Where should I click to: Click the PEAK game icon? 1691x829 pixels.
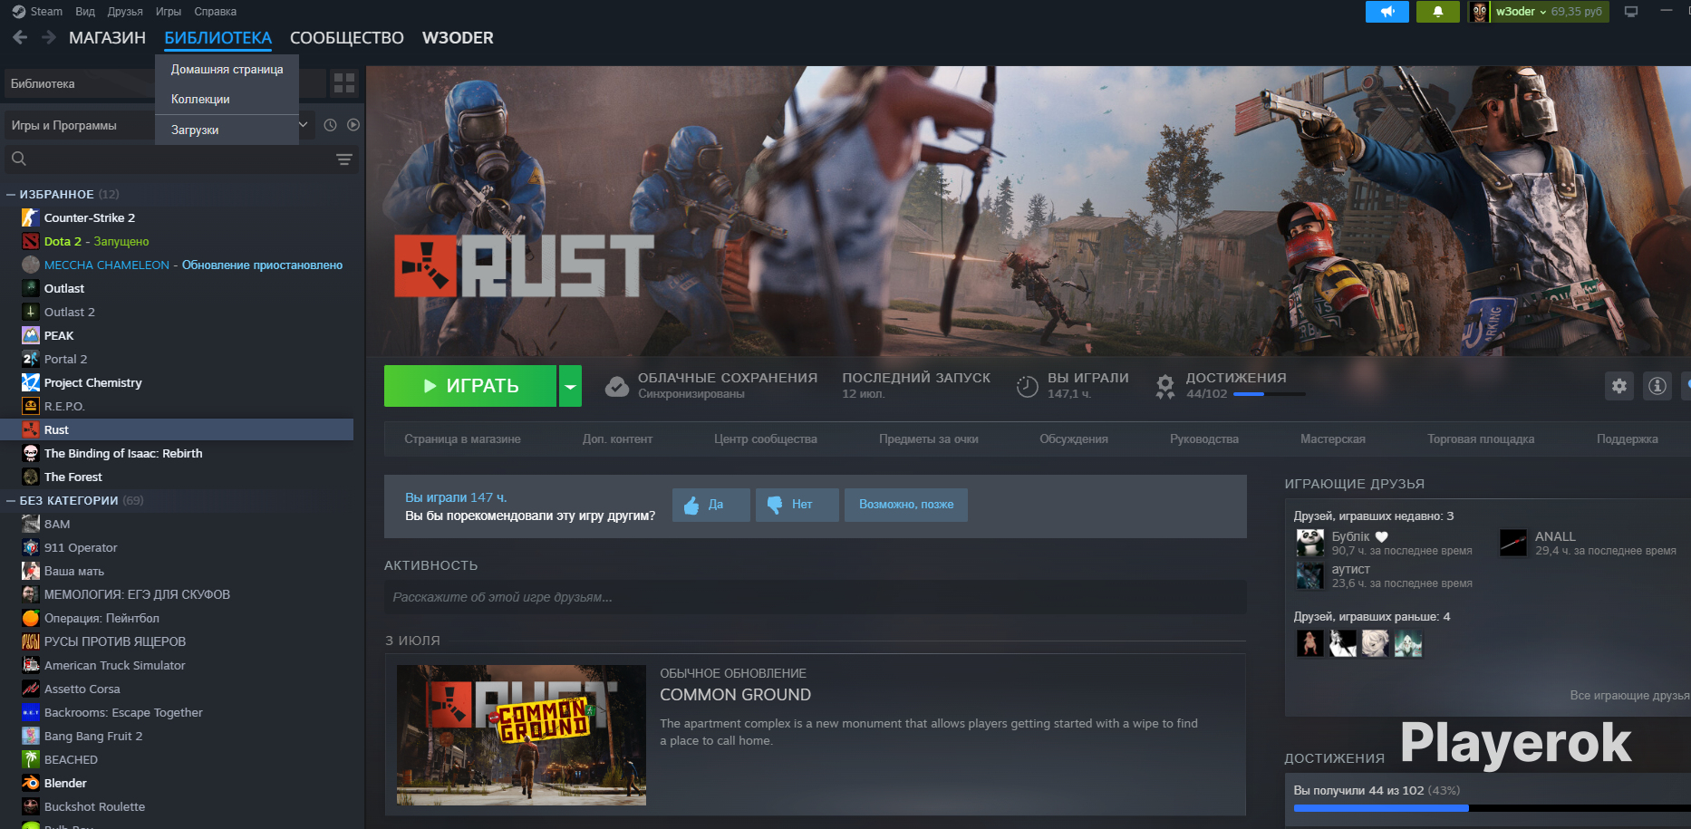click(31, 335)
